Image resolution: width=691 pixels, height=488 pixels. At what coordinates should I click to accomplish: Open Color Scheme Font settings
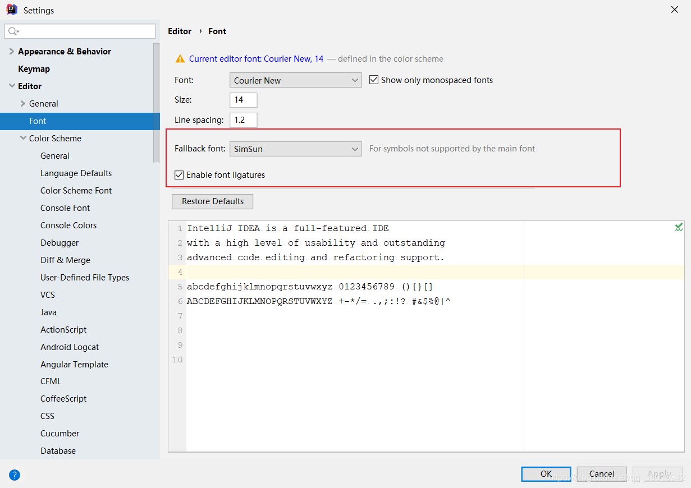pos(76,191)
